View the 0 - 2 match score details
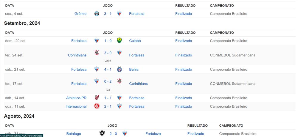The width and height of the screenshot is (298, 137). click(x=108, y=81)
